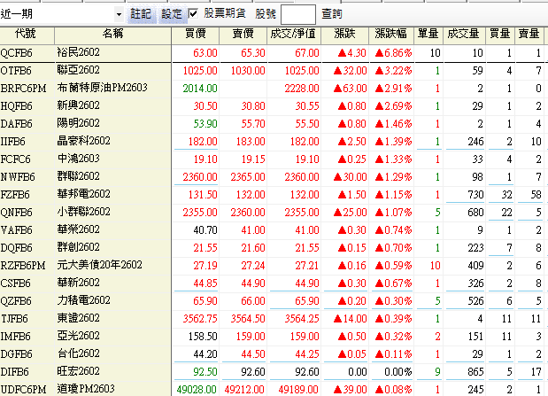Screen dimensions: 548x396
Task: Click the 註記 button
Action: (x=141, y=14)
